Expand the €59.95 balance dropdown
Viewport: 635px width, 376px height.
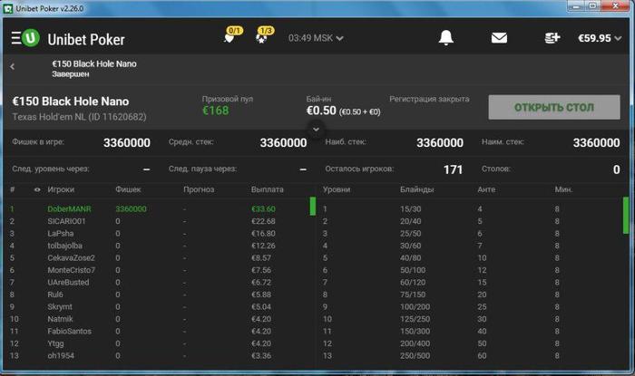pyautogui.click(x=600, y=38)
